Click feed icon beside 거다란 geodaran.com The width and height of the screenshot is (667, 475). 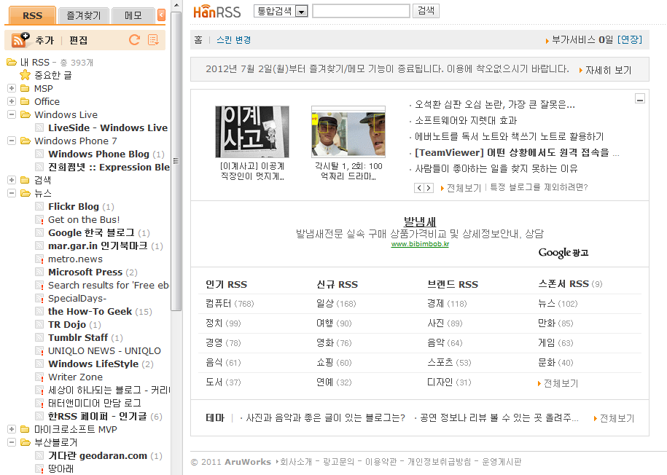pyautogui.click(x=39, y=455)
